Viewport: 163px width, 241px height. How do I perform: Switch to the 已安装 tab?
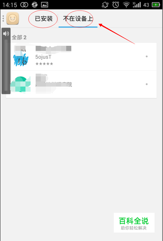pyautogui.click(x=44, y=19)
